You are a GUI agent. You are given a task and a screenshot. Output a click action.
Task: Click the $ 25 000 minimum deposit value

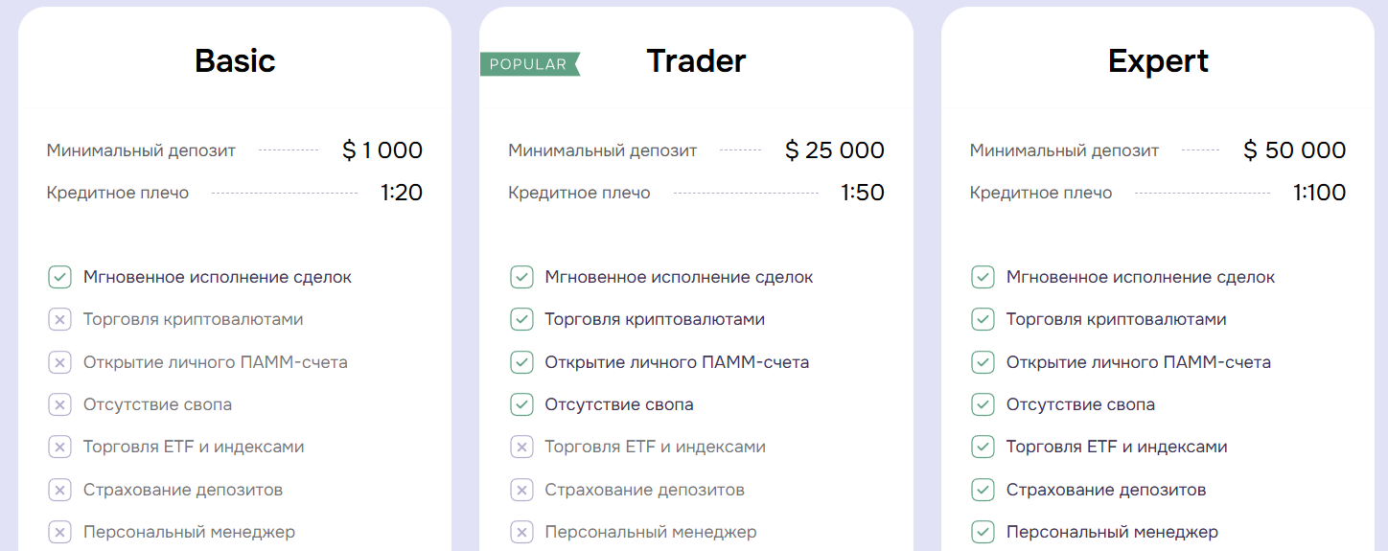click(x=835, y=150)
